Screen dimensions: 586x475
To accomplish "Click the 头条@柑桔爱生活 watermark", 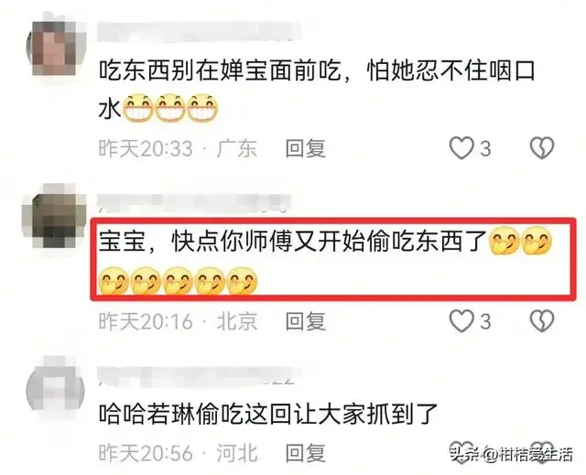I will click(512, 455).
